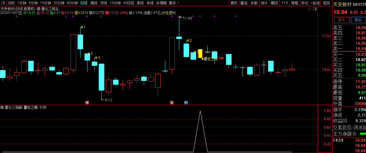The image size is (366, 153).
Task: Open F10 company info
Action: point(285,3)
